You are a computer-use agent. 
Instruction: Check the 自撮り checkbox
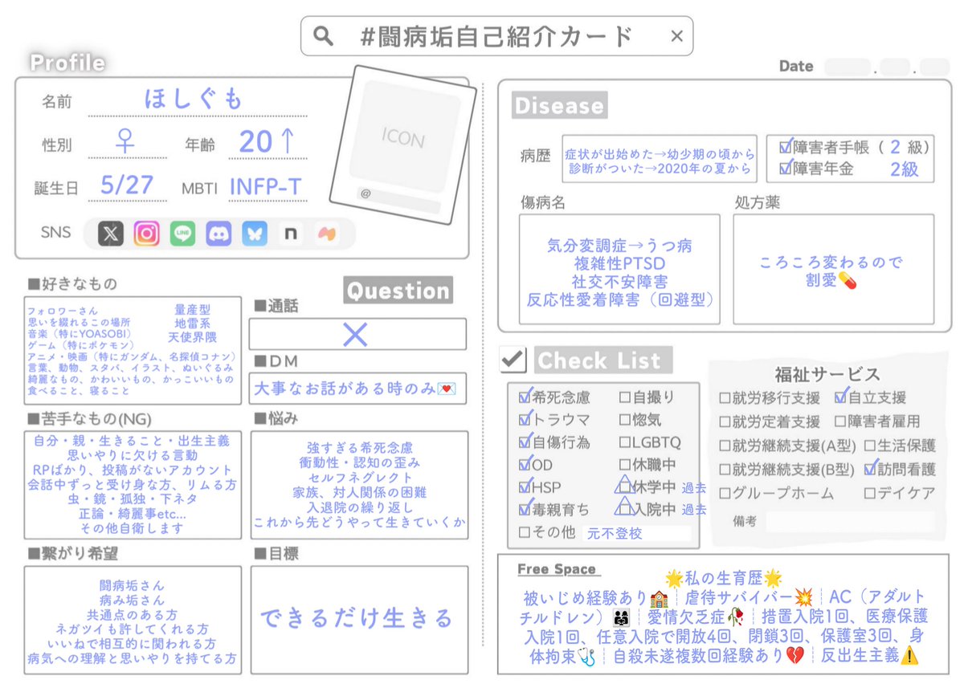point(625,397)
